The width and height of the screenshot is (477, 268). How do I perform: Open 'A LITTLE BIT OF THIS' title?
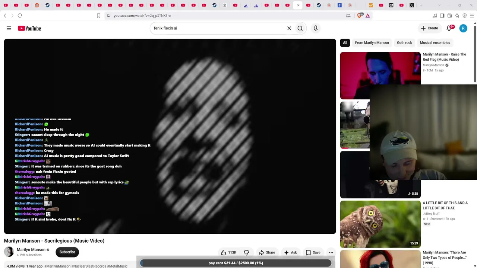point(445,205)
